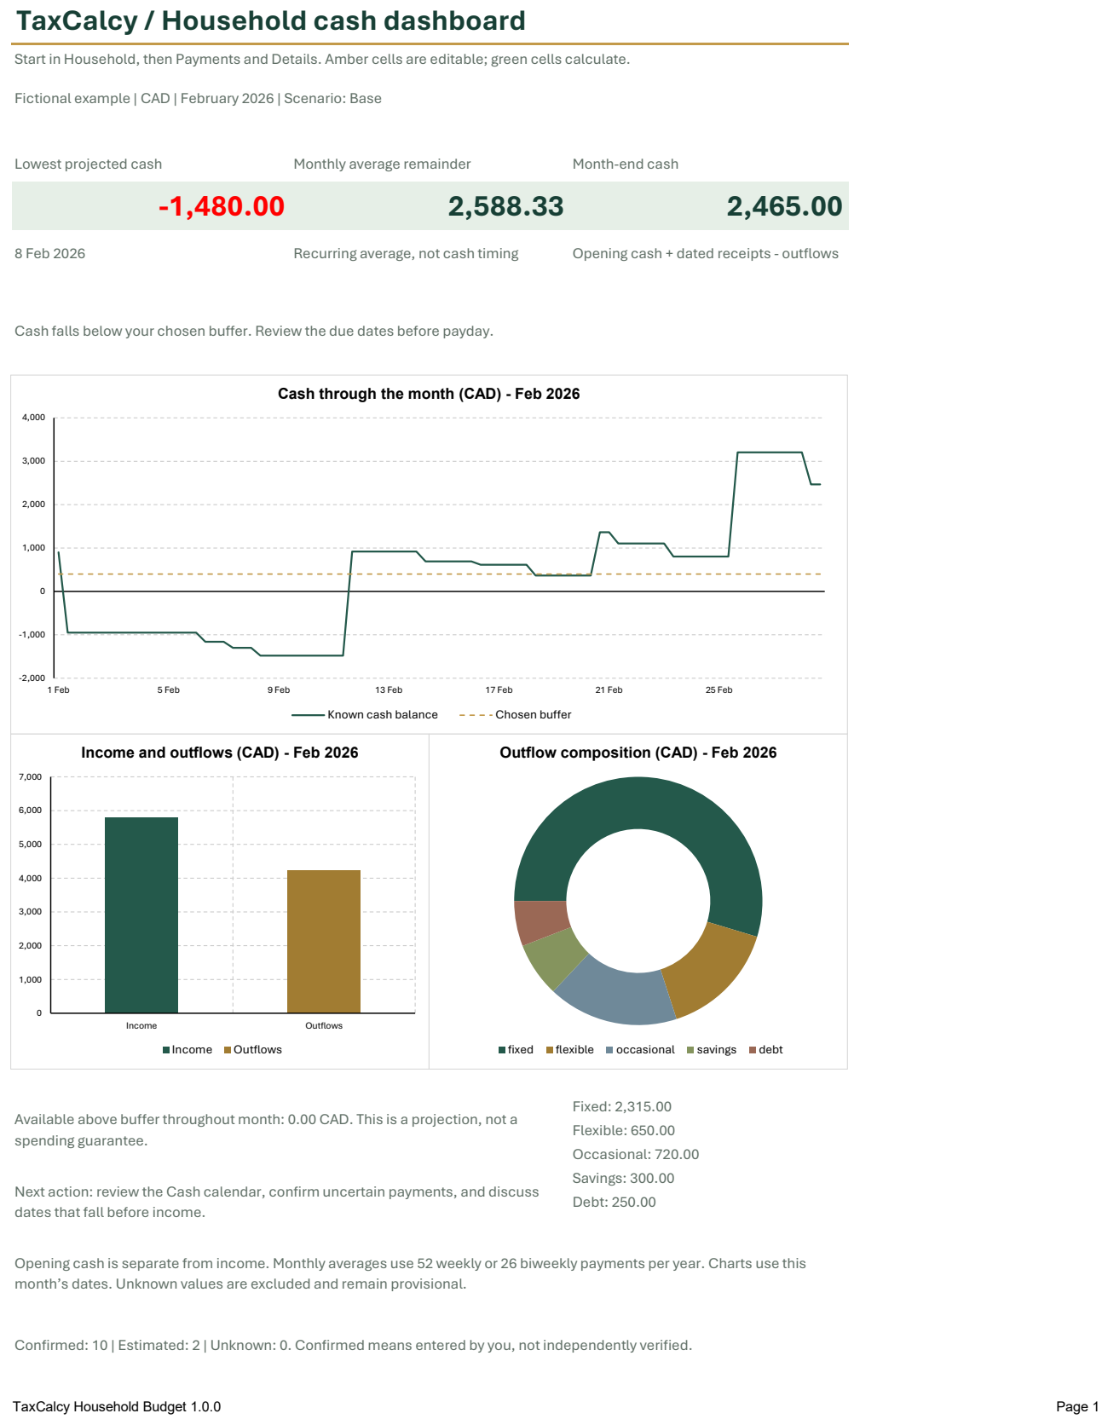Select the "Occasional: 720.00" line

[x=636, y=1154]
